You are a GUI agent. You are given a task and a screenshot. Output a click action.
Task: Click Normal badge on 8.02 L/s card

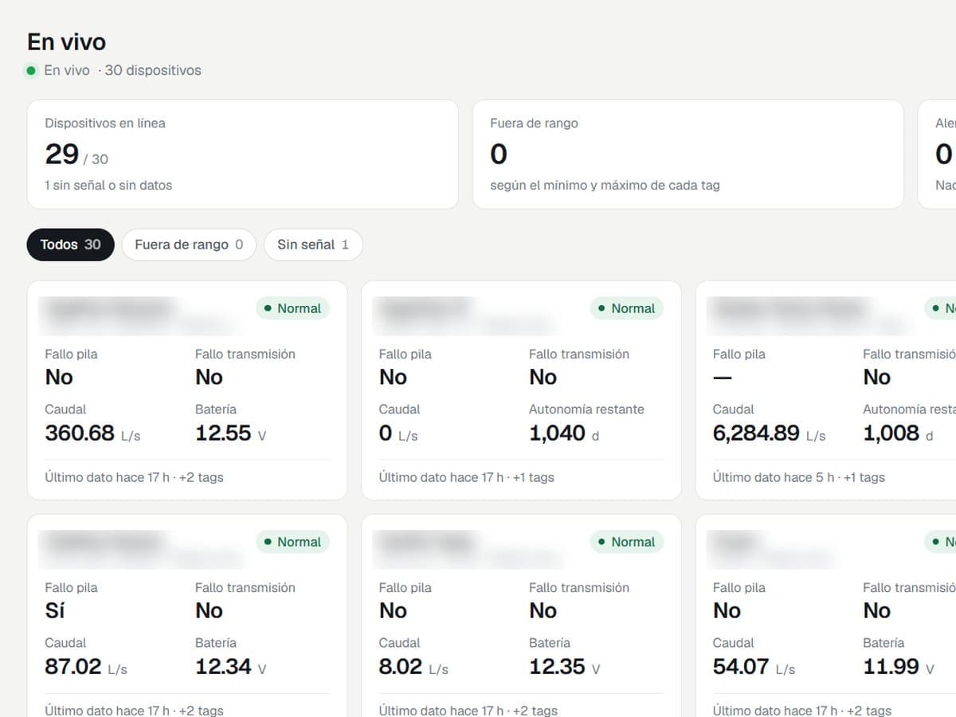click(626, 542)
